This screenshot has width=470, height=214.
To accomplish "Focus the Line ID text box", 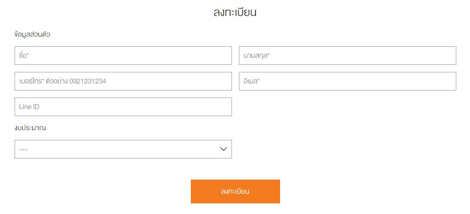I will pyautogui.click(x=123, y=107).
